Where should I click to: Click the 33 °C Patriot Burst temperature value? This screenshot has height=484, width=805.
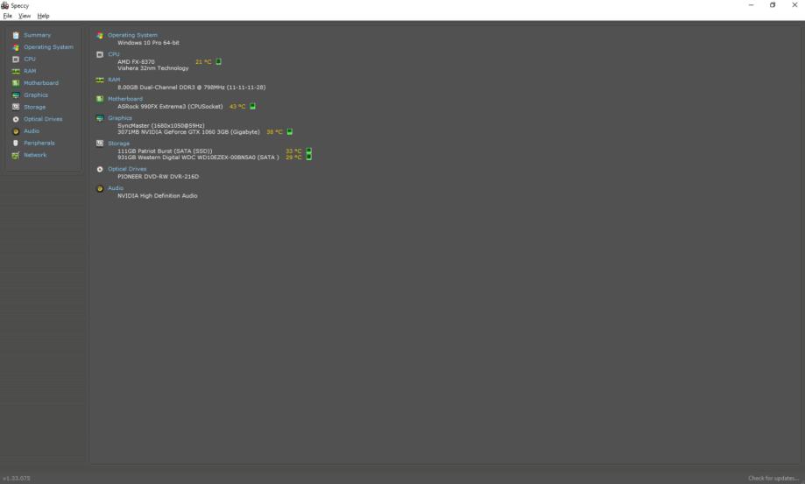coord(293,151)
